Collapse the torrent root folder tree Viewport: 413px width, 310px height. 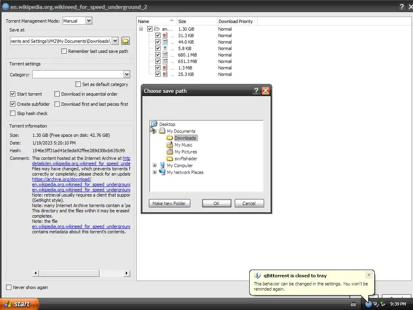coord(141,29)
